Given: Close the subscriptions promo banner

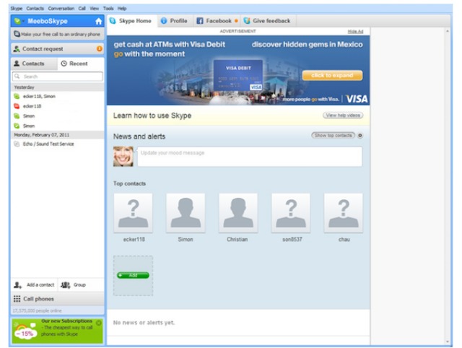Looking at the screenshot, I should (99, 323).
